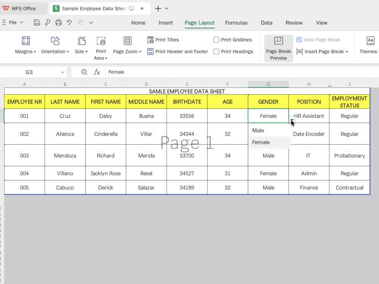Click the Print icon in quick toolbar
Image resolution: width=379 pixels, height=284 pixels.
click(x=58, y=23)
